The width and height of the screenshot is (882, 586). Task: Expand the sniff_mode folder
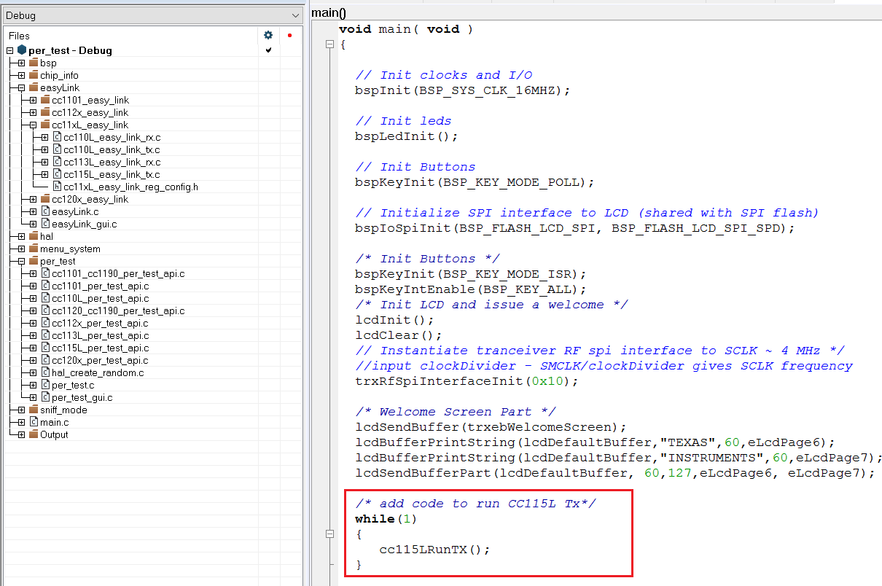22,410
